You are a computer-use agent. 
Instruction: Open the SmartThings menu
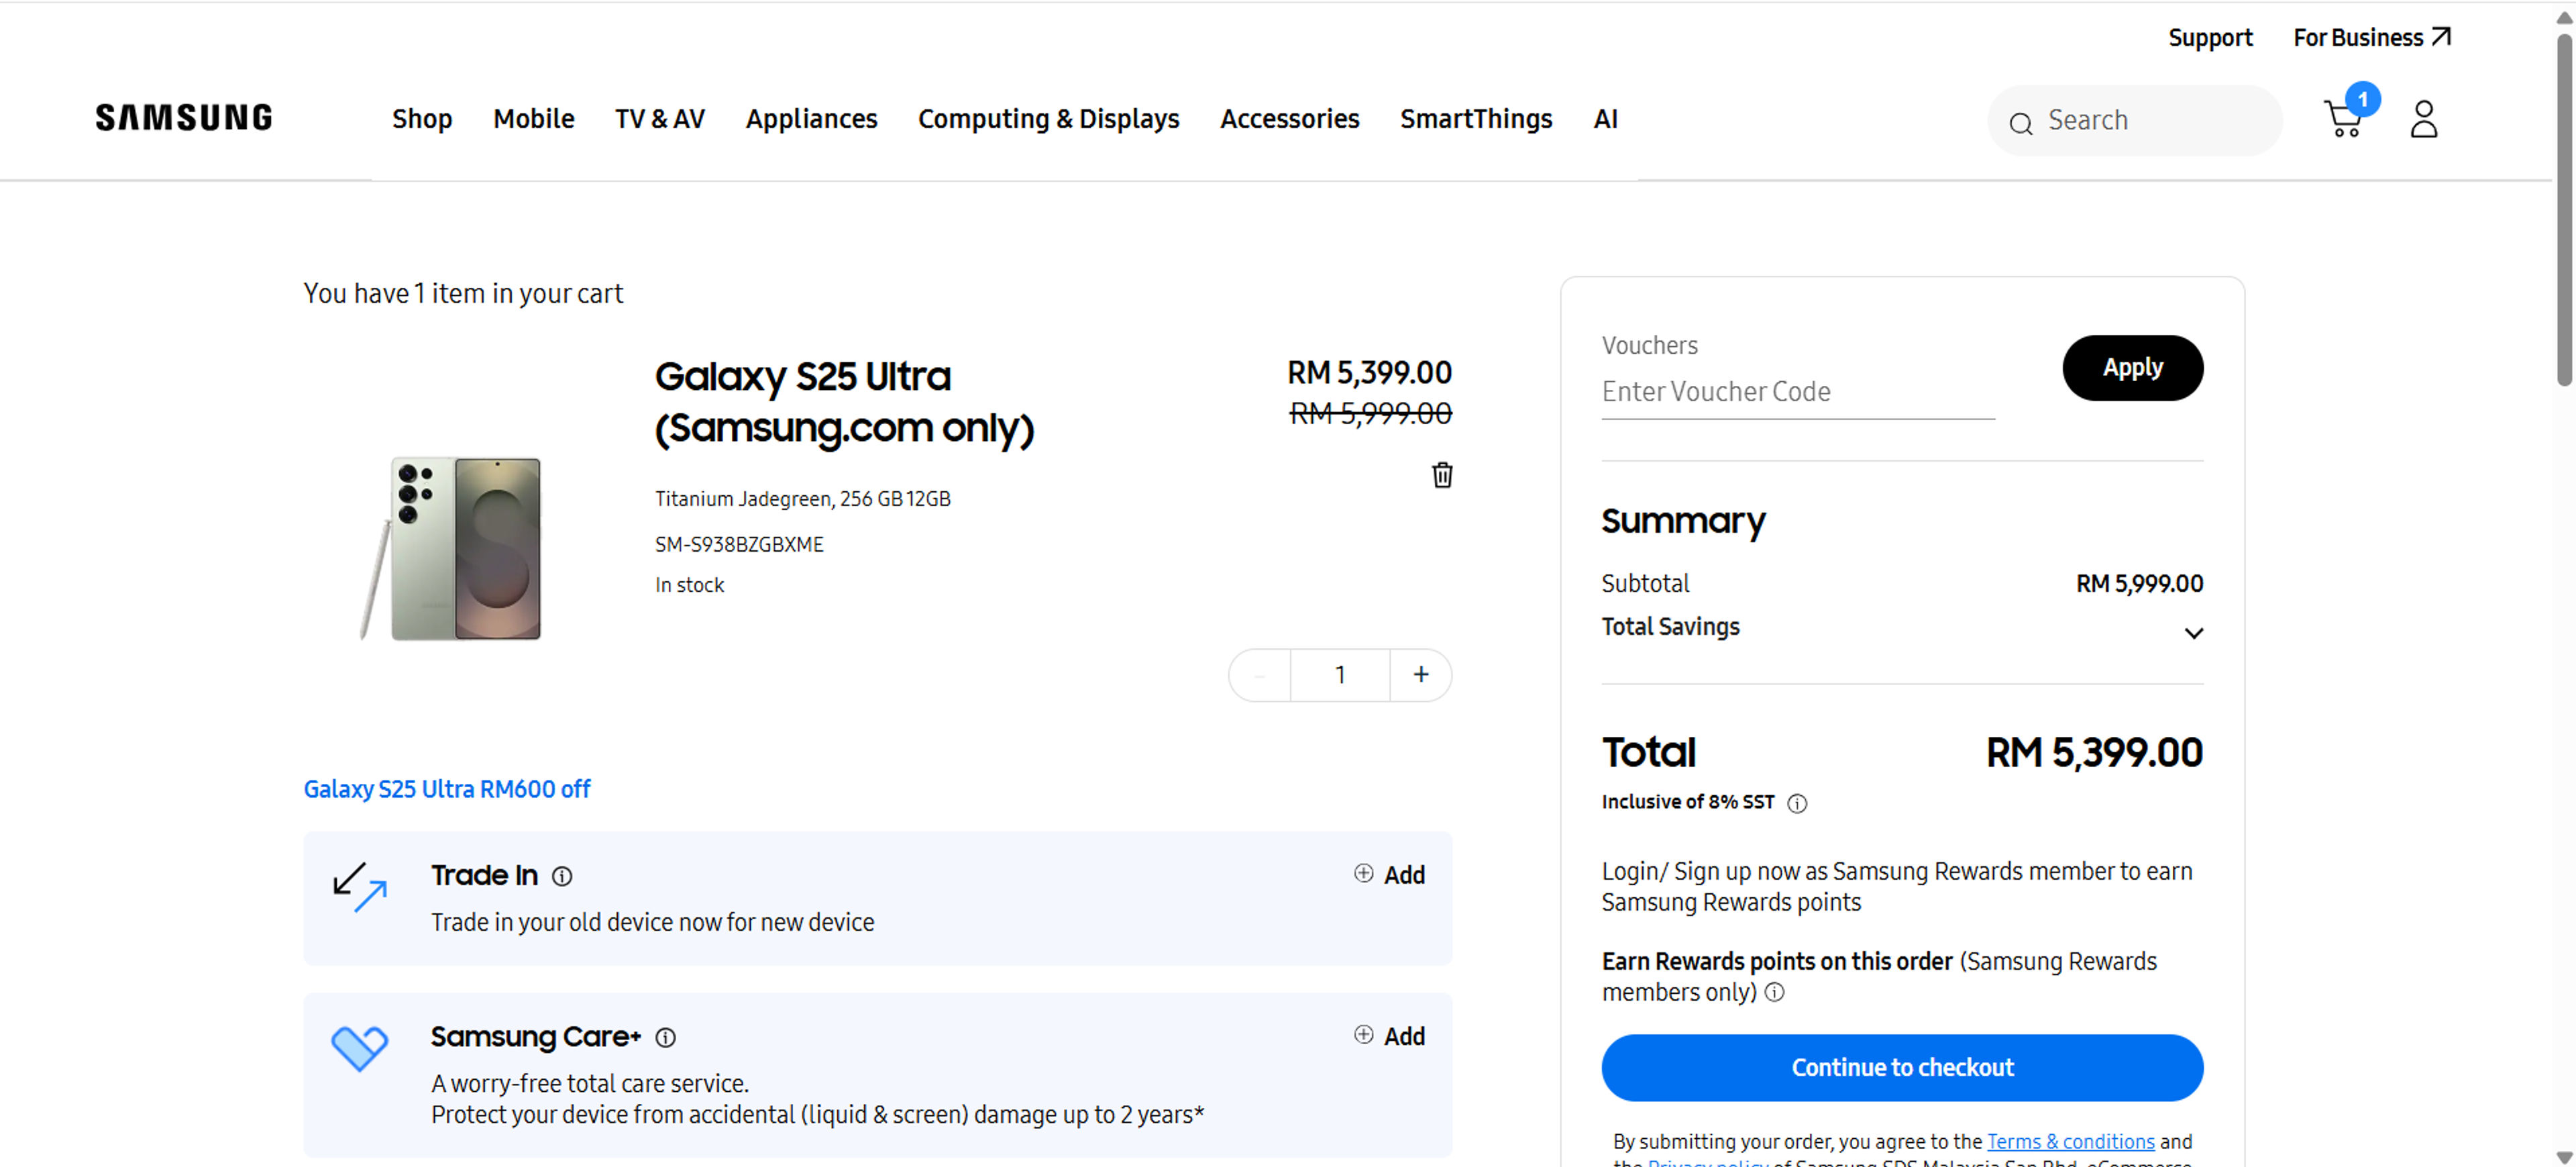pos(1476,119)
